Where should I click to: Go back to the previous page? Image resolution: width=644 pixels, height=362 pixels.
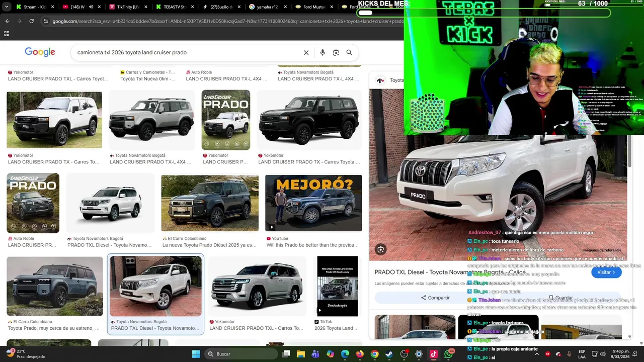pyautogui.click(x=7, y=21)
